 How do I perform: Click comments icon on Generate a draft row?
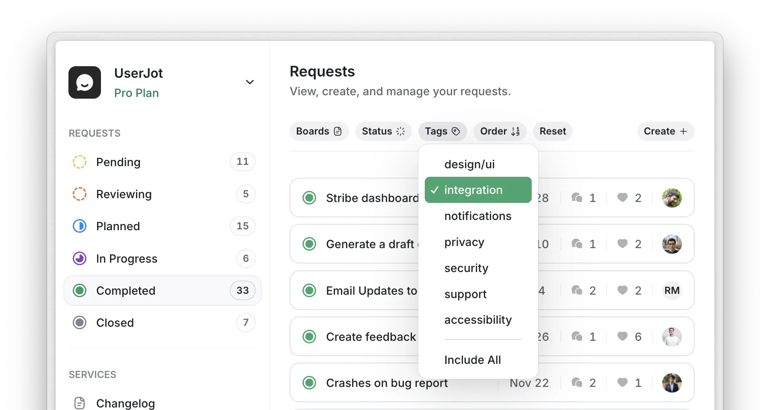[x=577, y=243]
